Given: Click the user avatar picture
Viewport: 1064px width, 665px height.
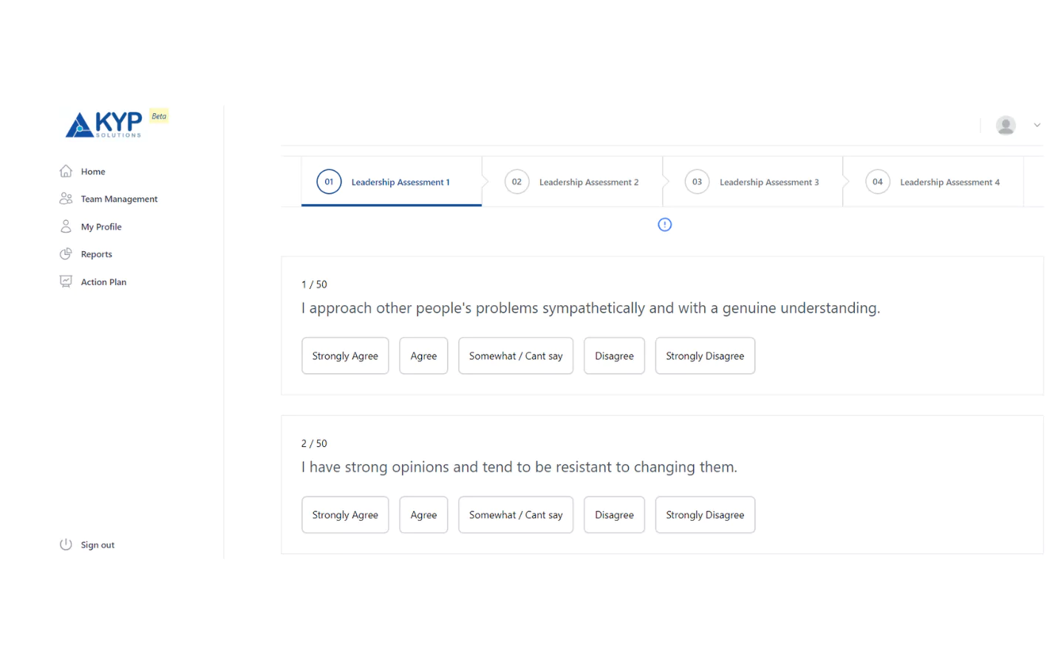Looking at the screenshot, I should coord(1005,126).
